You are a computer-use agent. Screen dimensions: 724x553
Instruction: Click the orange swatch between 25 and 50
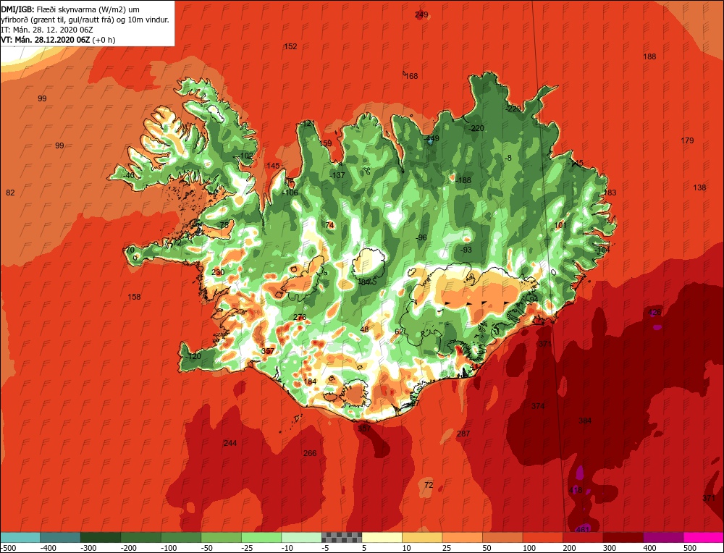(462, 537)
